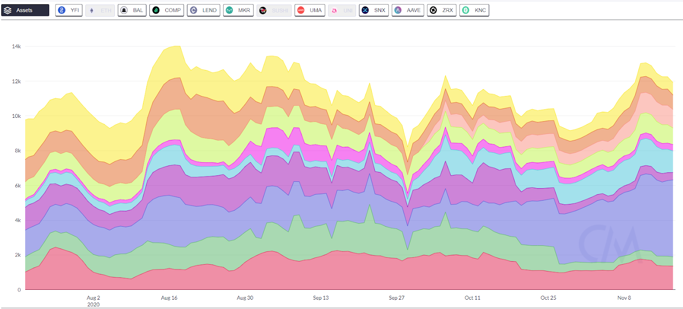Enable the disabled SUSHI series
This screenshot has width=683, height=309.
pos(274,10)
